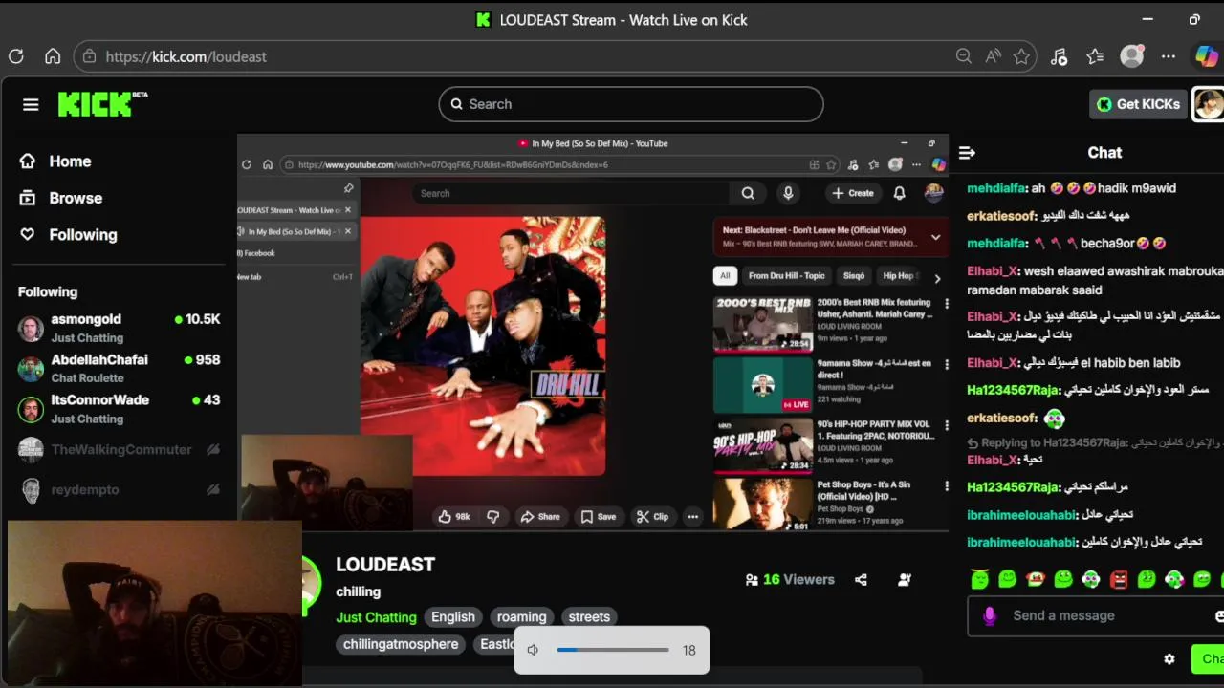Click the Kick Search field
Viewport: 1224px width, 688px height.
click(631, 104)
